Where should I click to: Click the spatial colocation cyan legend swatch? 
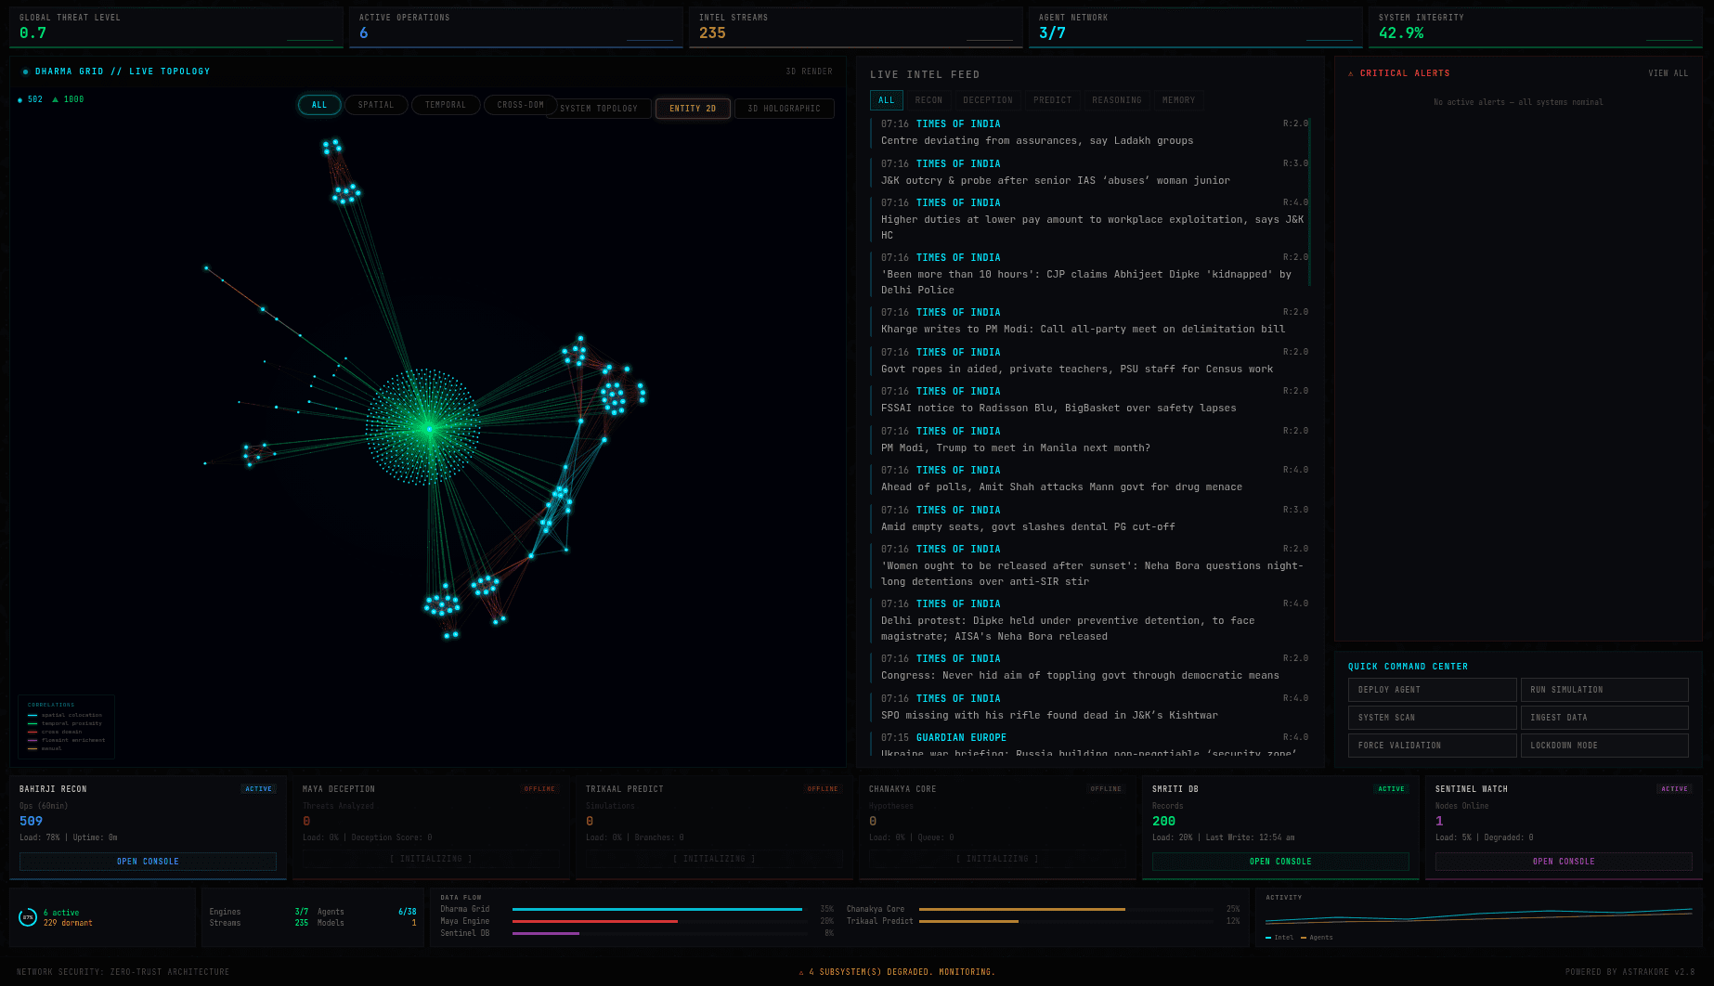tap(32, 715)
